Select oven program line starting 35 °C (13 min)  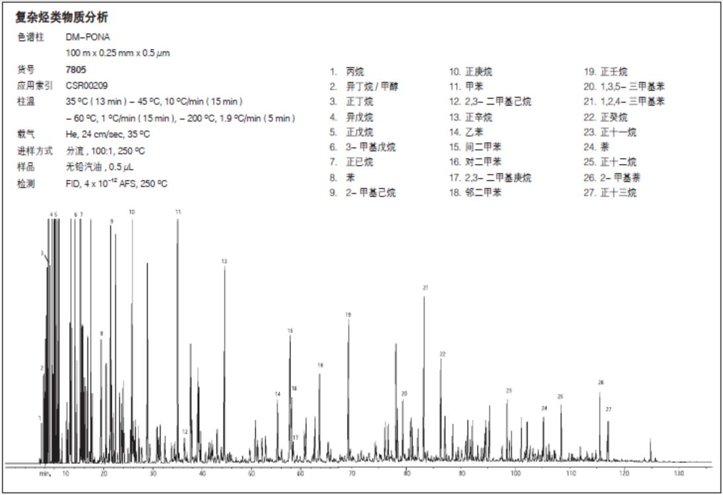coord(154,101)
